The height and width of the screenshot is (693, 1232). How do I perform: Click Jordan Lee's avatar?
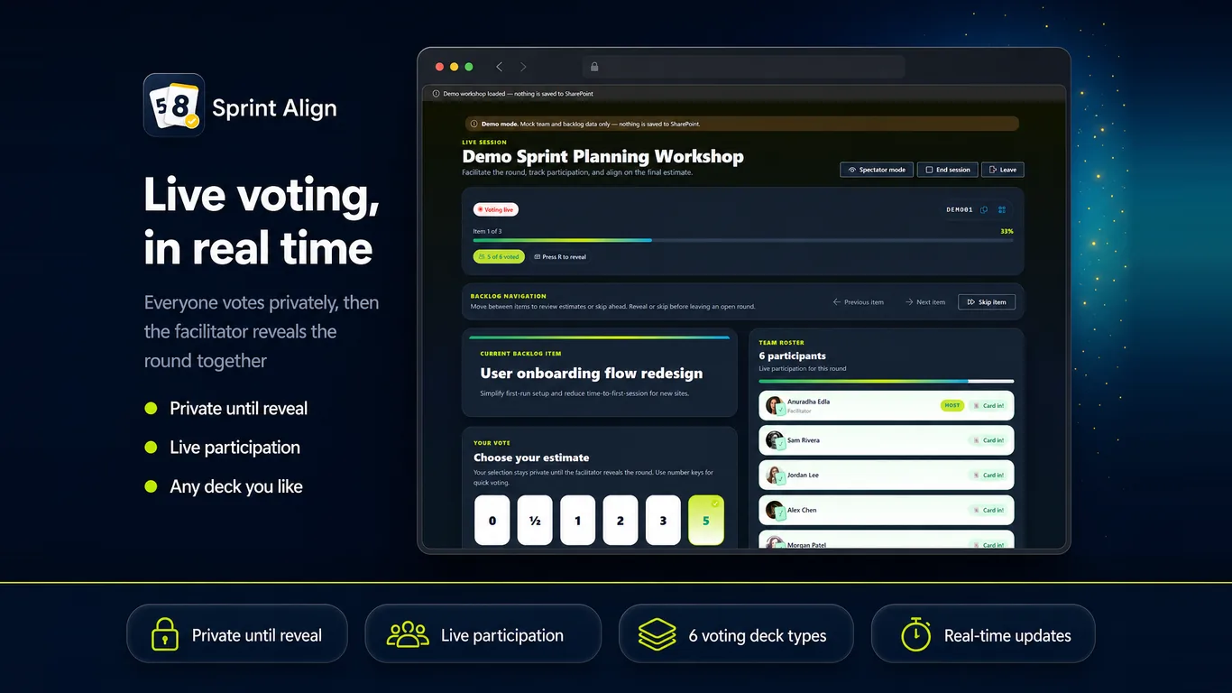pyautogui.click(x=775, y=475)
